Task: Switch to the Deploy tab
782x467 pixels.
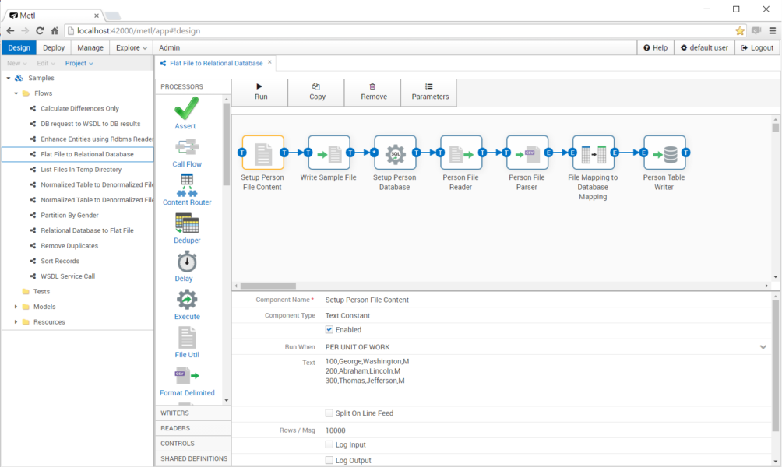Action: click(x=53, y=47)
